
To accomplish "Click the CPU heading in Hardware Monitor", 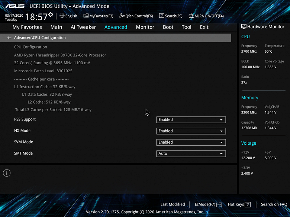I will coord(245,36).
